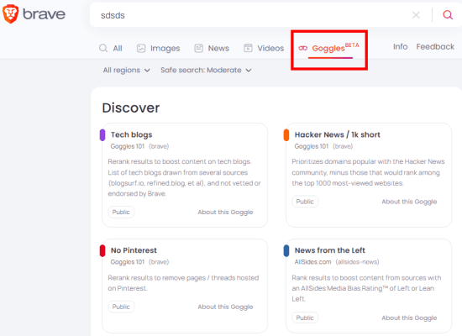Select the Goggles BETA tab
This screenshot has height=336, width=462.
tap(329, 48)
